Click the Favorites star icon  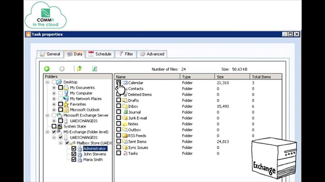(66, 104)
